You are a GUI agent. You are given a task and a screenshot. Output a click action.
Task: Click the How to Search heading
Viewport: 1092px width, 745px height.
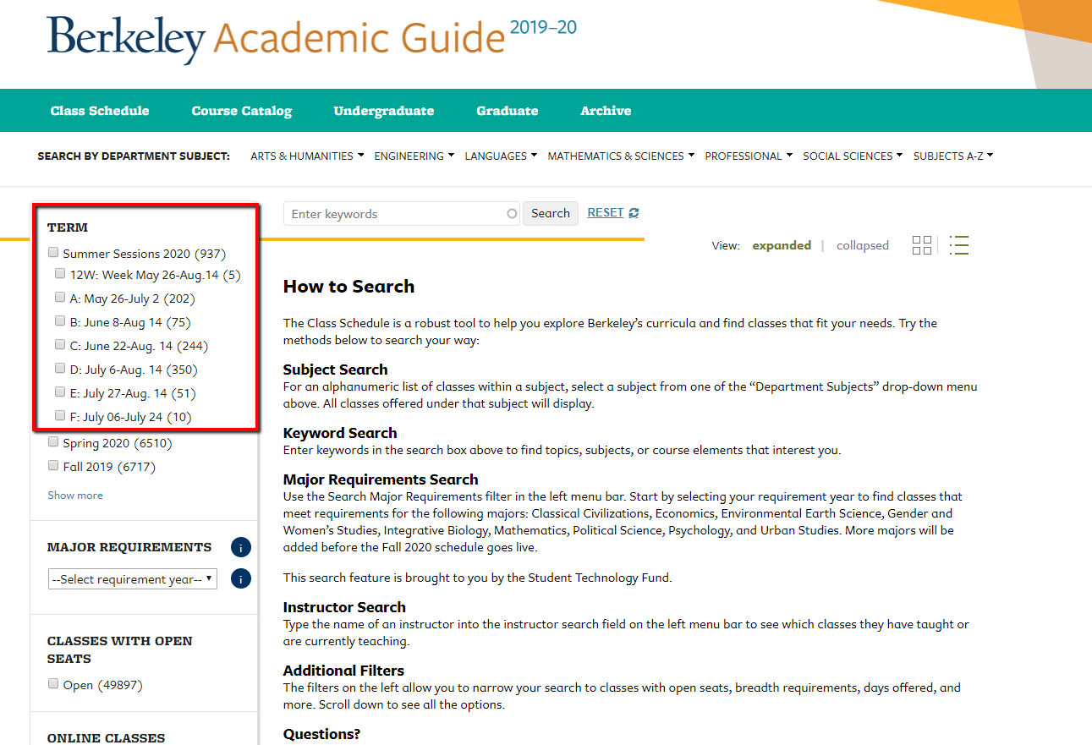[x=349, y=287]
